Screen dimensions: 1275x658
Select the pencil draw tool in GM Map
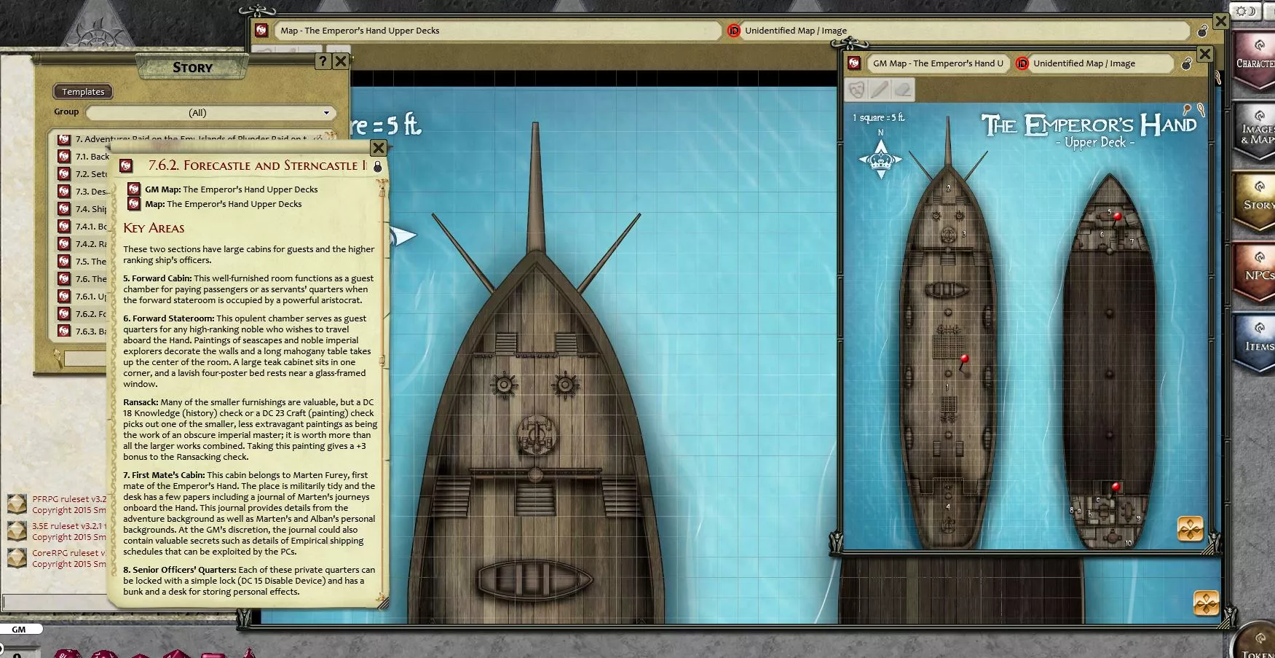point(880,90)
